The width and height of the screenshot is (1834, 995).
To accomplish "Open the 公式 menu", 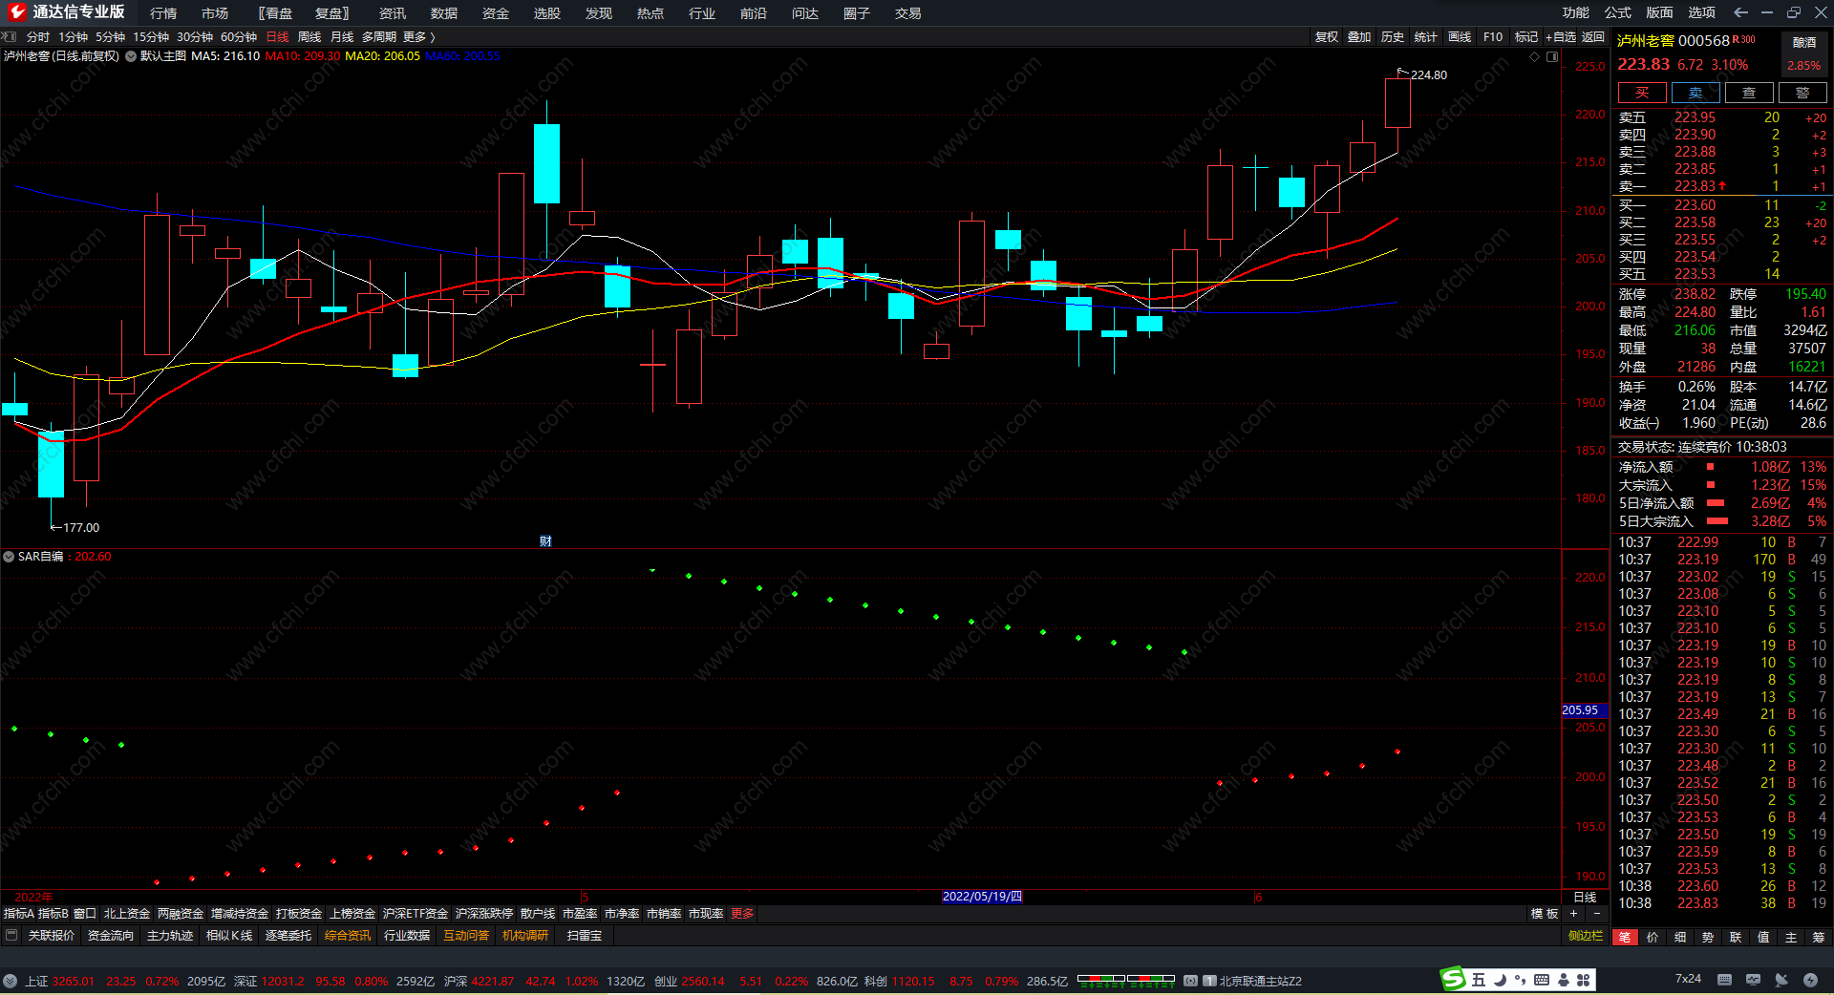I will click(x=1618, y=12).
